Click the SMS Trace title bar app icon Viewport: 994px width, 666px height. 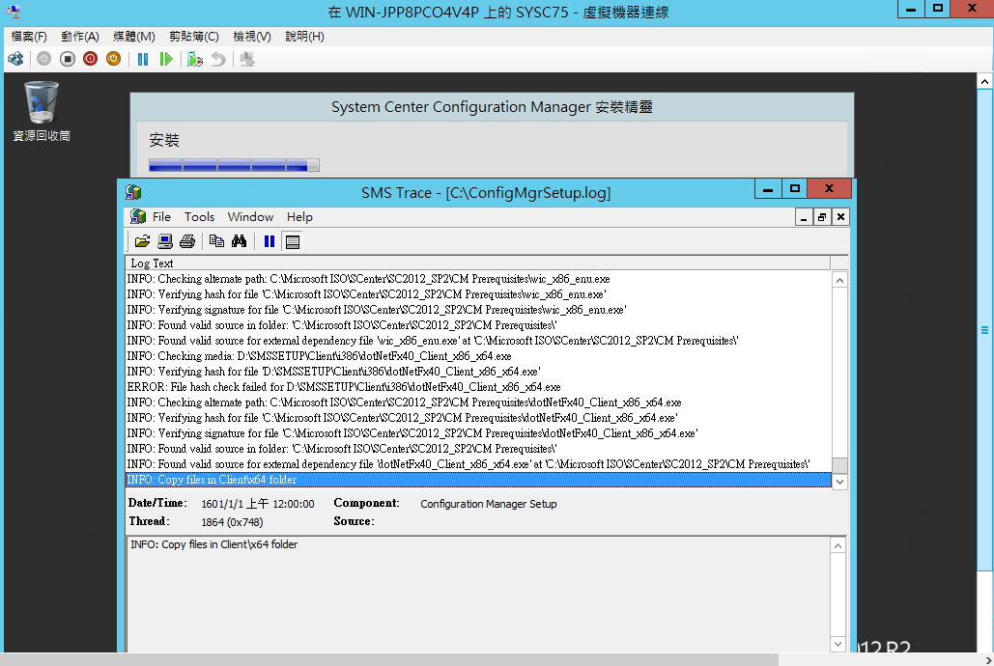coord(133,192)
